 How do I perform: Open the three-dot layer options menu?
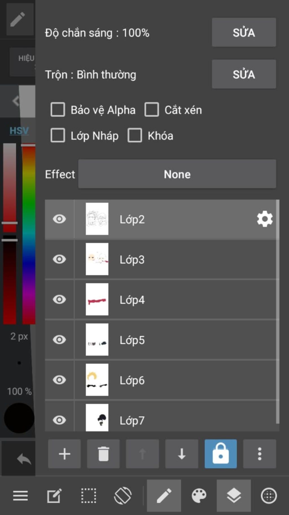260,454
